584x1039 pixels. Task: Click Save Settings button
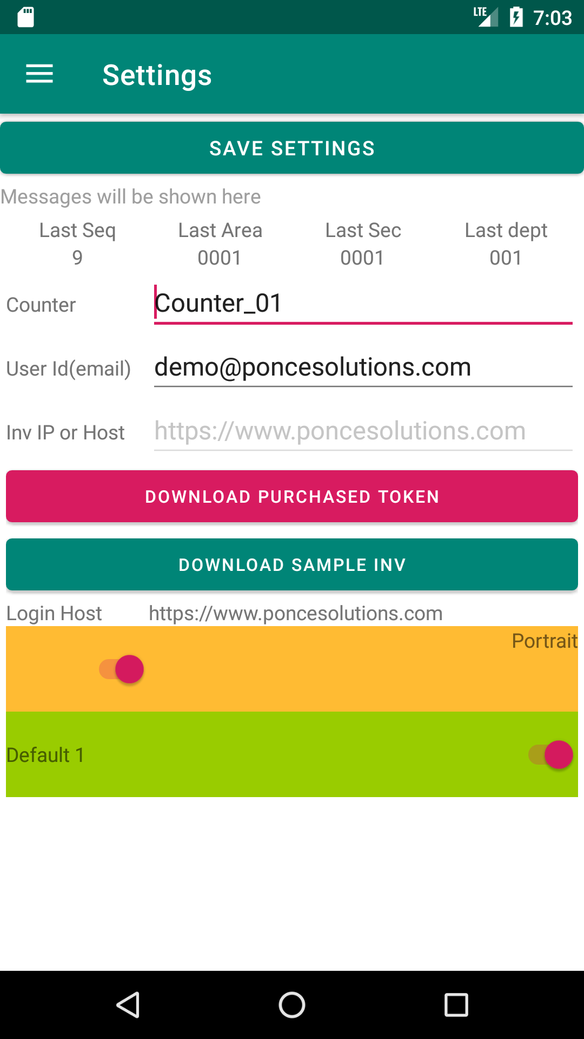tap(292, 148)
